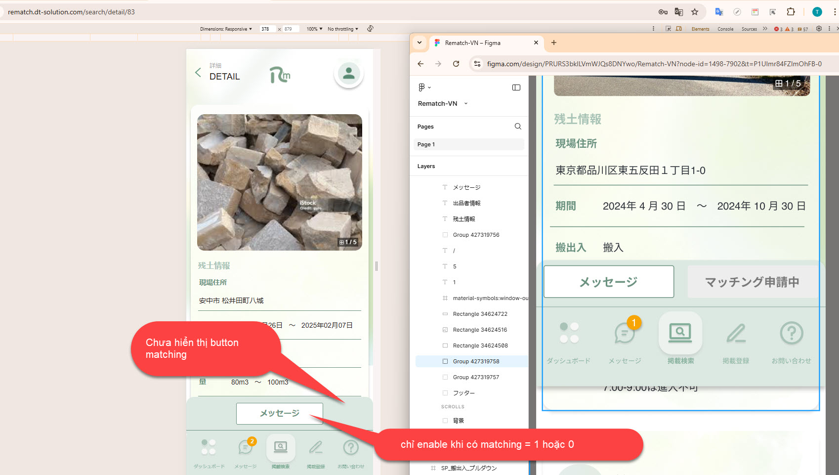
Task: Open the Dimensions Responsive dropdown
Action: (x=226, y=29)
